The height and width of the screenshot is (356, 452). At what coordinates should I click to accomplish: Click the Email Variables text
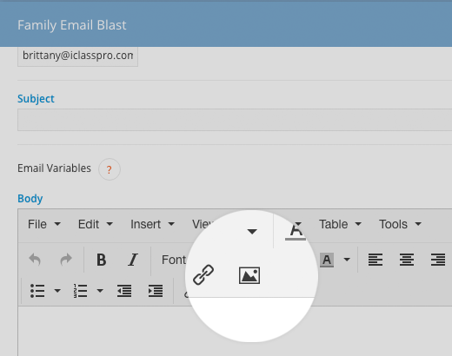coord(54,168)
